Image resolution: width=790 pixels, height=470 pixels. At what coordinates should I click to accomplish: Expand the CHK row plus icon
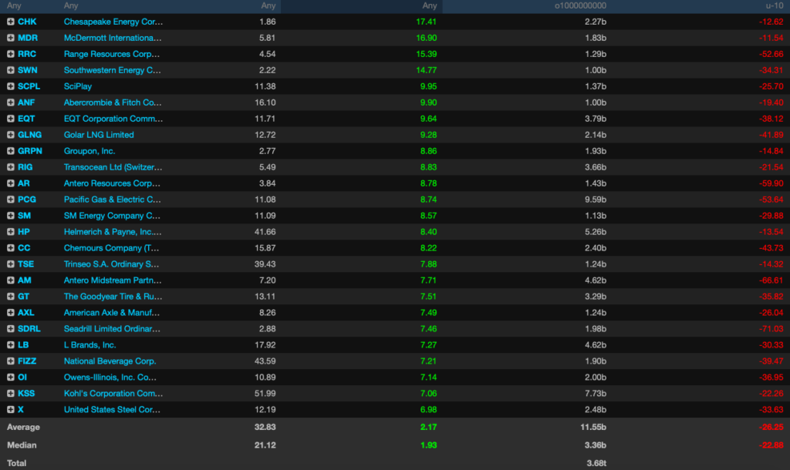(x=11, y=22)
